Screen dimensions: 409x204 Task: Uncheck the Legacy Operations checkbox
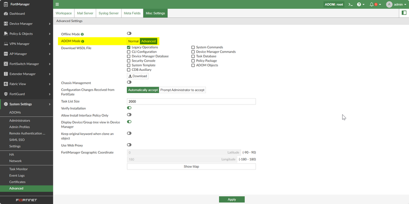point(129,47)
